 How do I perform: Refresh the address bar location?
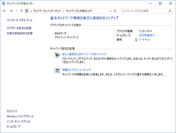coord(114,11)
